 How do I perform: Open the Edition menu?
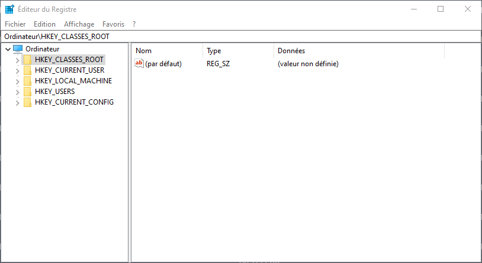tap(44, 24)
